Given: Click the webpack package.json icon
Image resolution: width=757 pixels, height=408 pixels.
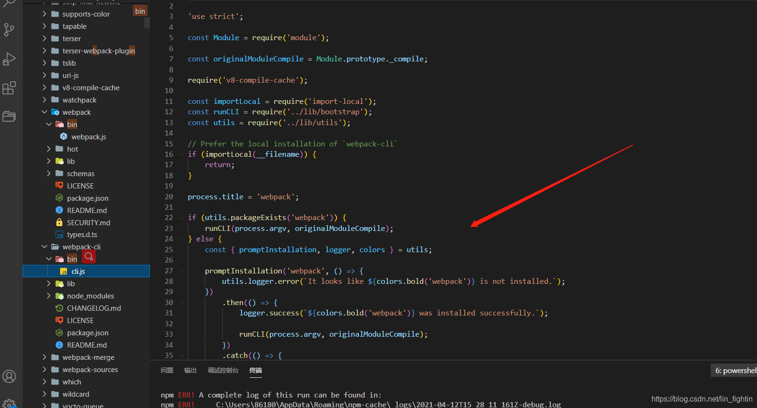Looking at the screenshot, I should pyautogui.click(x=59, y=198).
